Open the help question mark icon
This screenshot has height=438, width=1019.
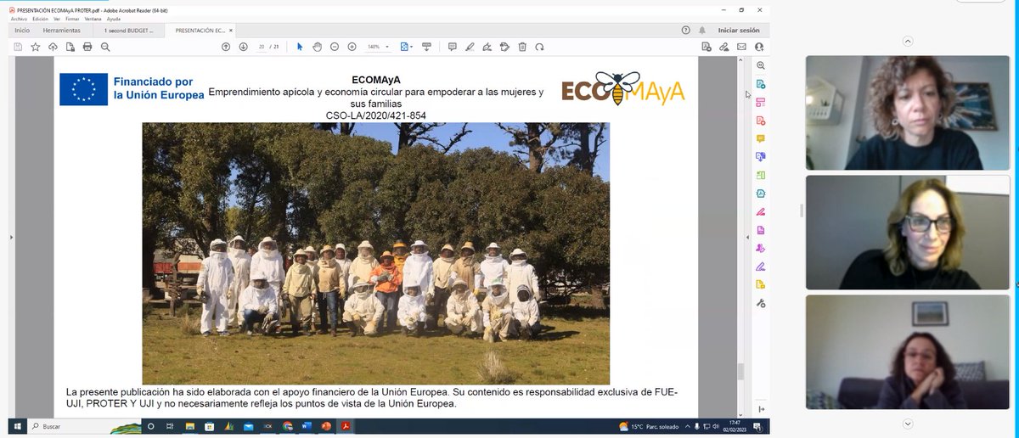(686, 31)
